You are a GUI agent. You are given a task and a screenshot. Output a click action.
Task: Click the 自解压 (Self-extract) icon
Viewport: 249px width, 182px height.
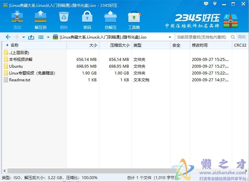pyautogui.click(x=111, y=17)
